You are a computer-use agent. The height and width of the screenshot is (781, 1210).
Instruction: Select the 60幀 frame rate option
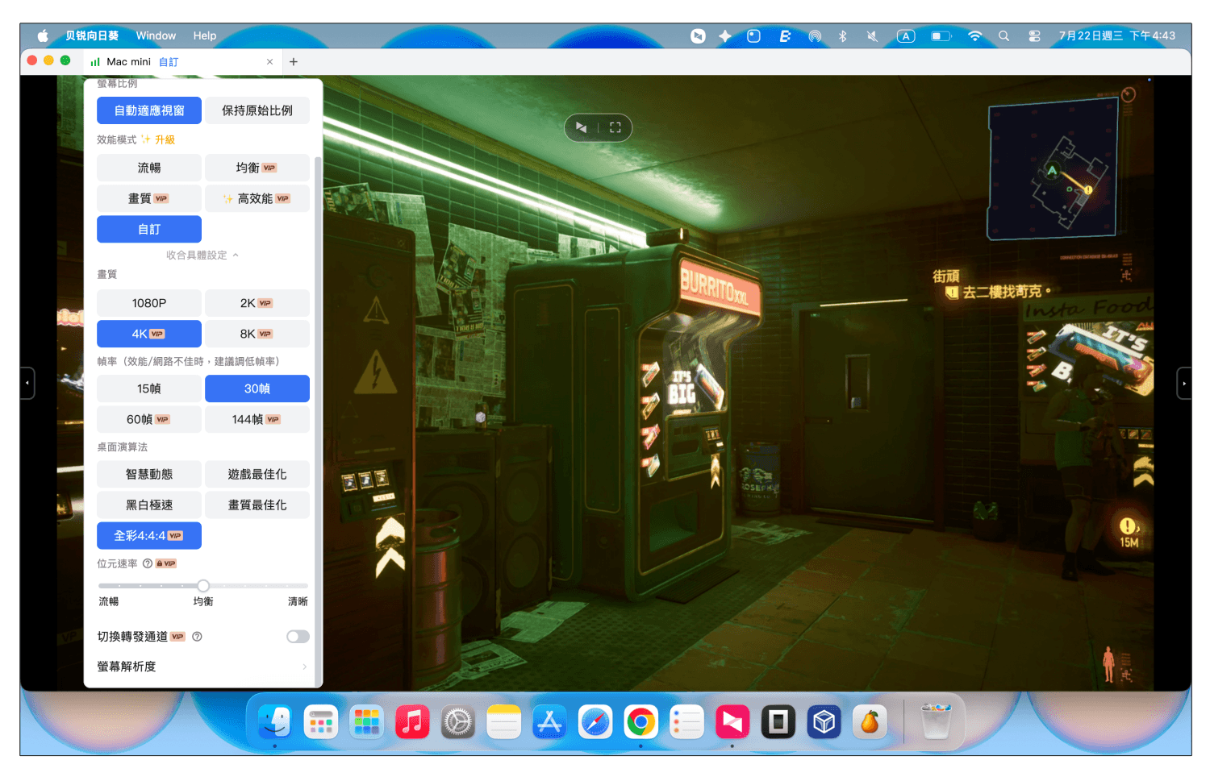(x=149, y=419)
